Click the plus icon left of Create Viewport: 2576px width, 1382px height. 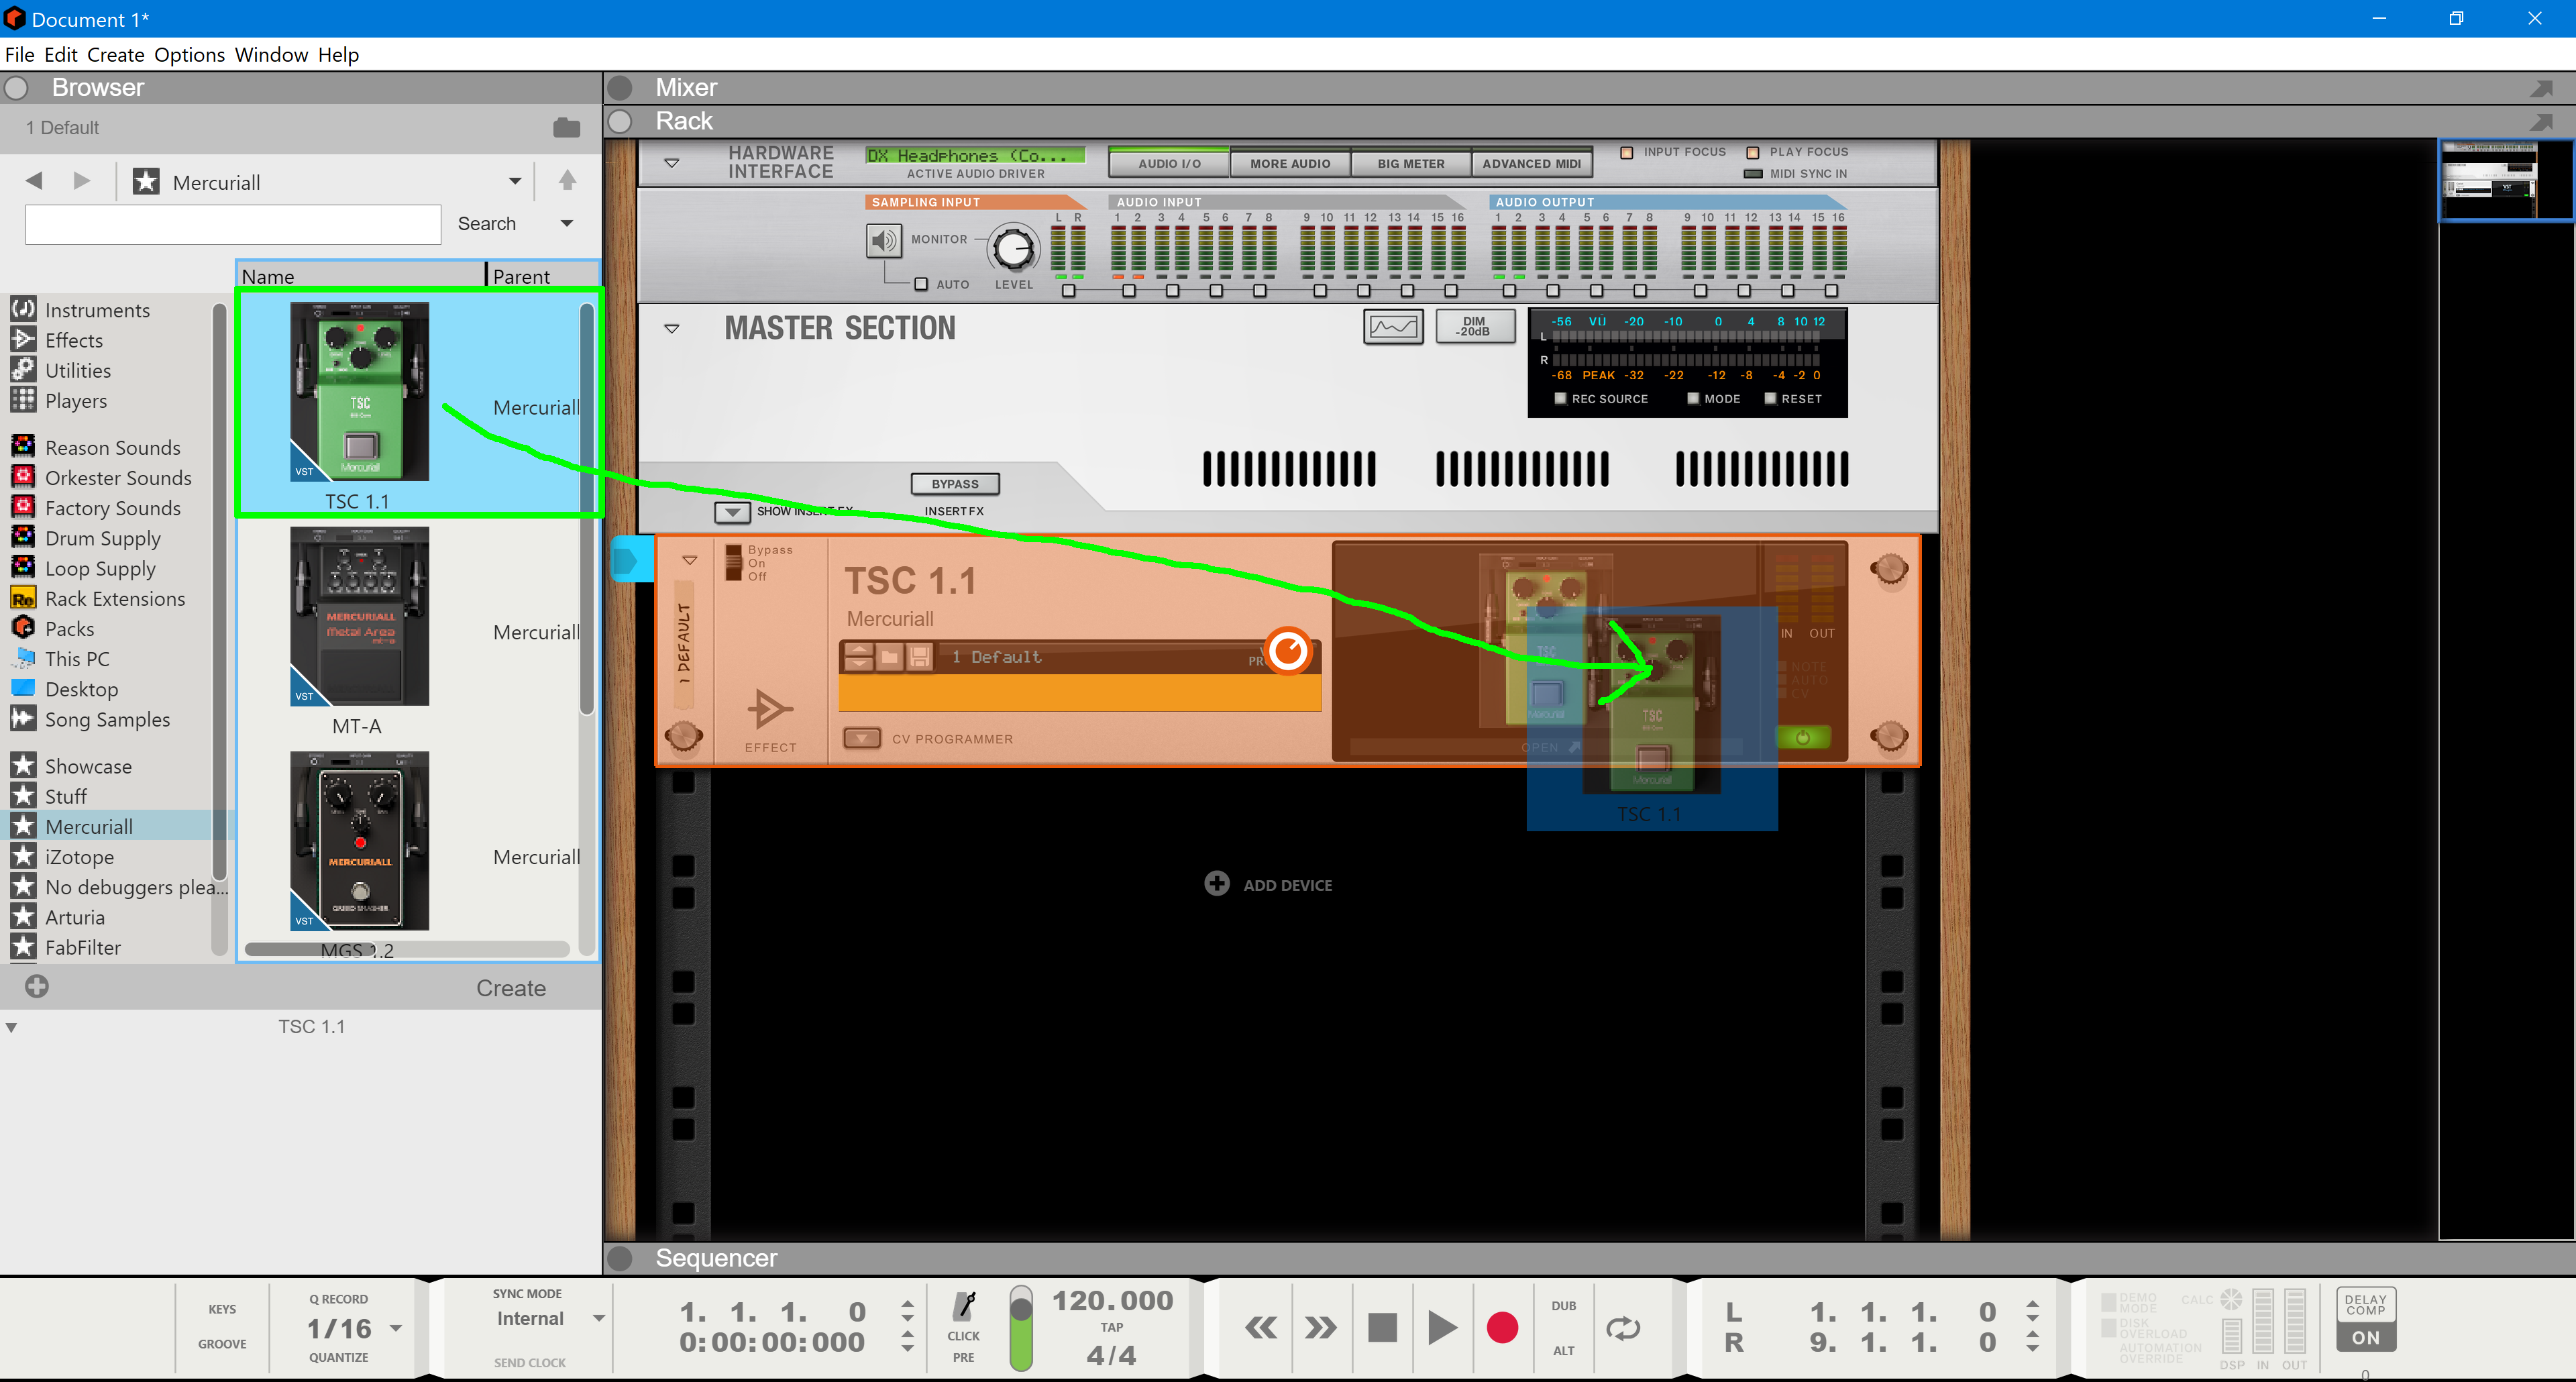click(37, 986)
